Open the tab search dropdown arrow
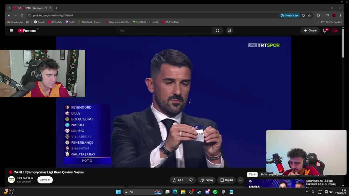 tap(8, 8)
